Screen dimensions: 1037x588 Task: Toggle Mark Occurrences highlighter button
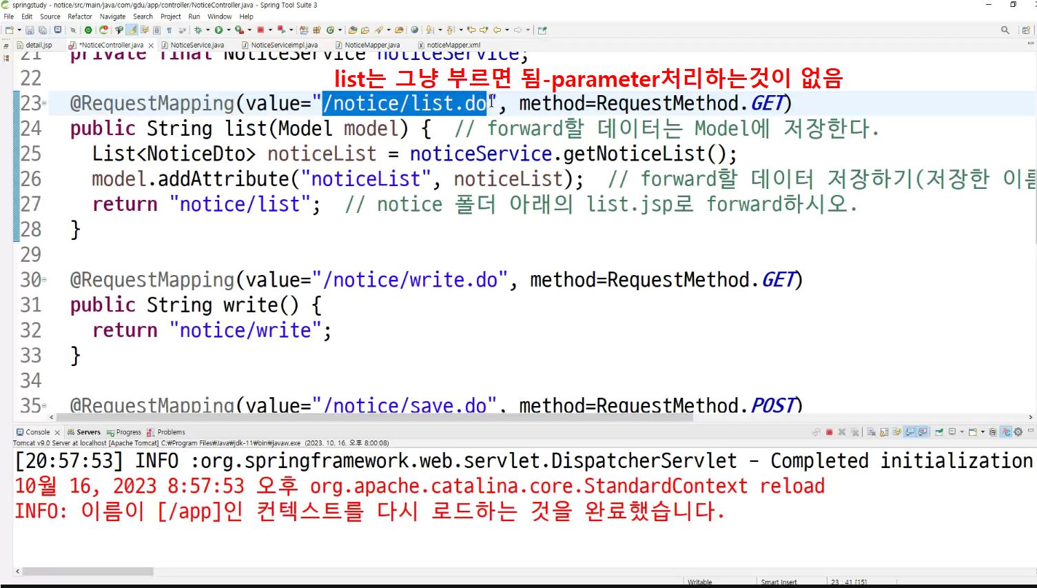[x=132, y=30]
